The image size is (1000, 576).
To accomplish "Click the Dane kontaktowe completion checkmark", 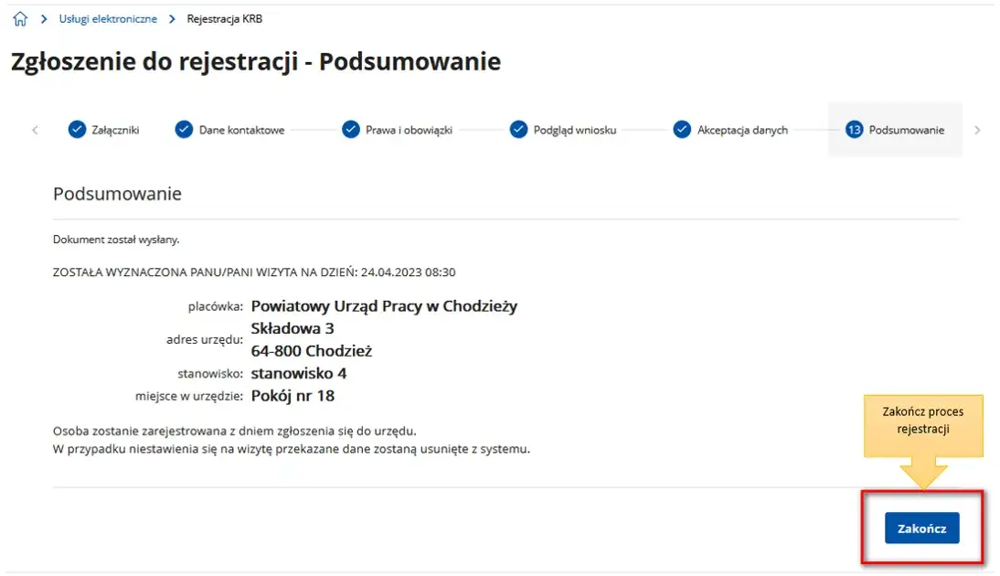I will [x=186, y=130].
